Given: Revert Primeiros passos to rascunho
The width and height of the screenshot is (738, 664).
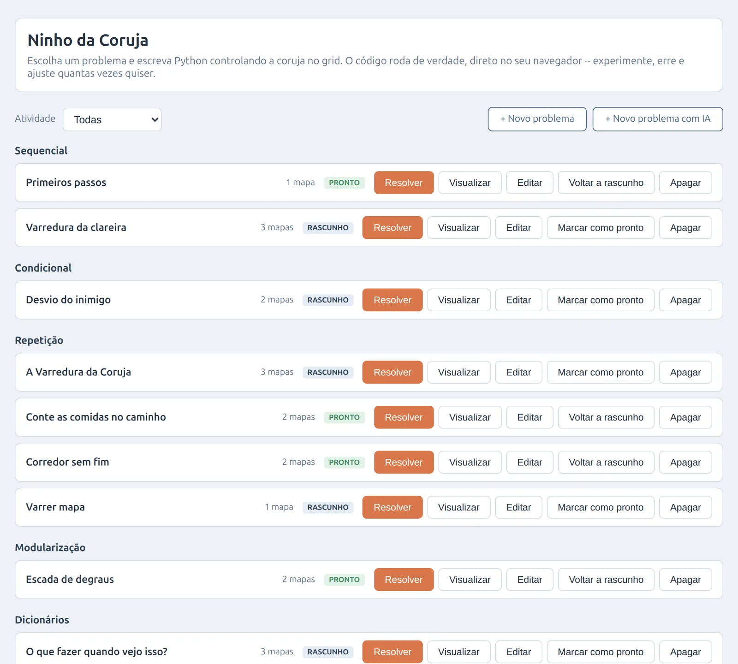Looking at the screenshot, I should click(606, 183).
